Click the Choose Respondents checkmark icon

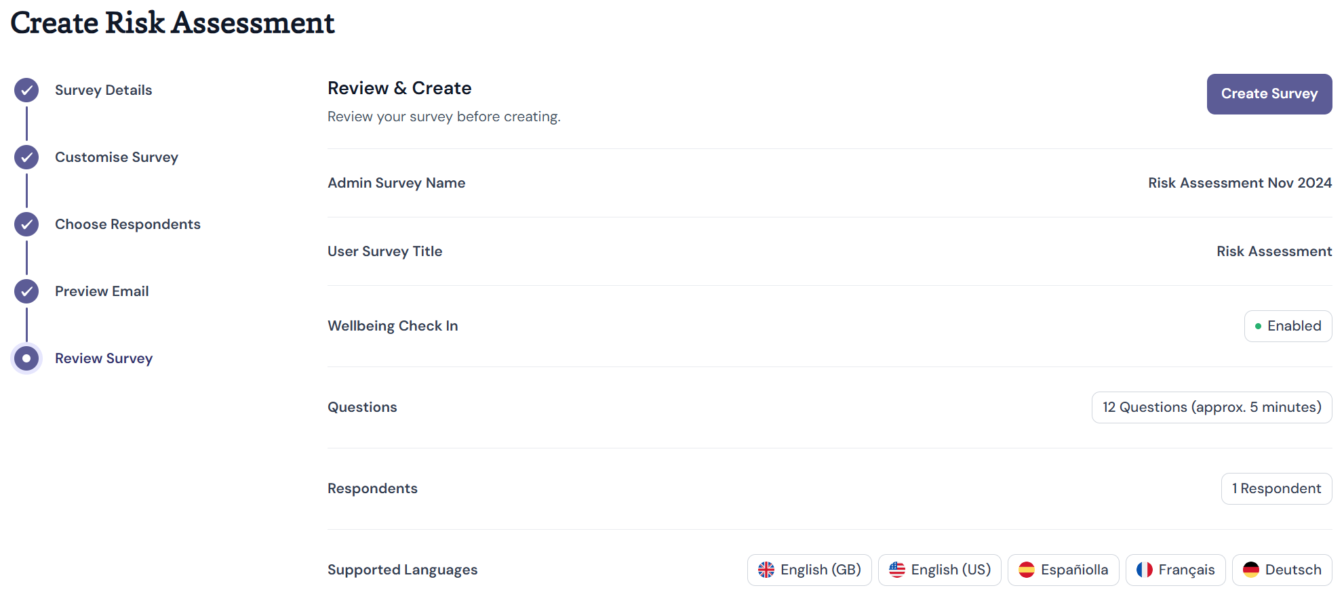[x=26, y=224]
